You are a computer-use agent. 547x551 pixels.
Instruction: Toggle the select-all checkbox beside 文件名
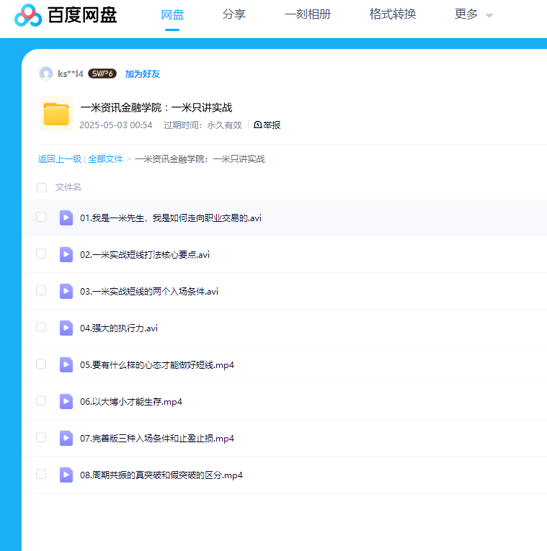pos(42,187)
